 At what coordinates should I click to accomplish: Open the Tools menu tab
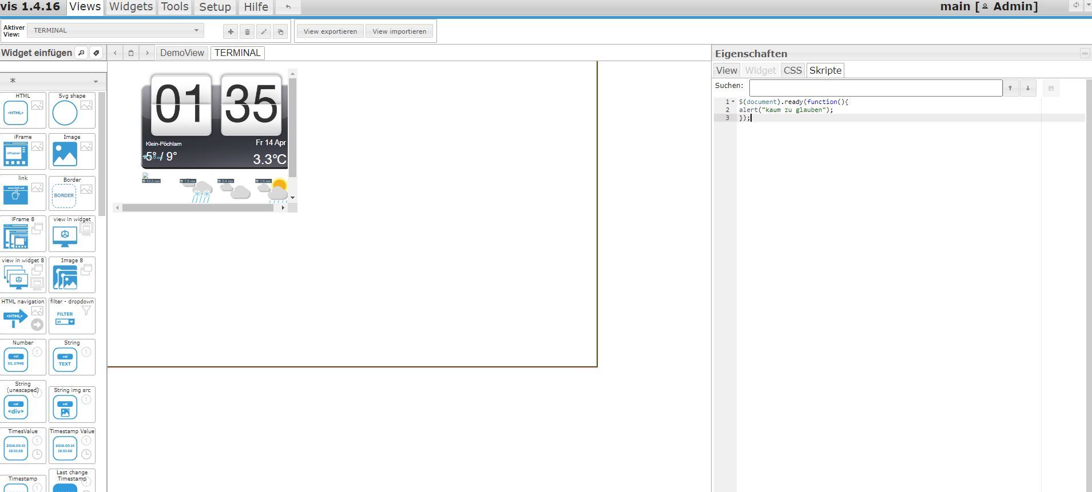coord(175,7)
